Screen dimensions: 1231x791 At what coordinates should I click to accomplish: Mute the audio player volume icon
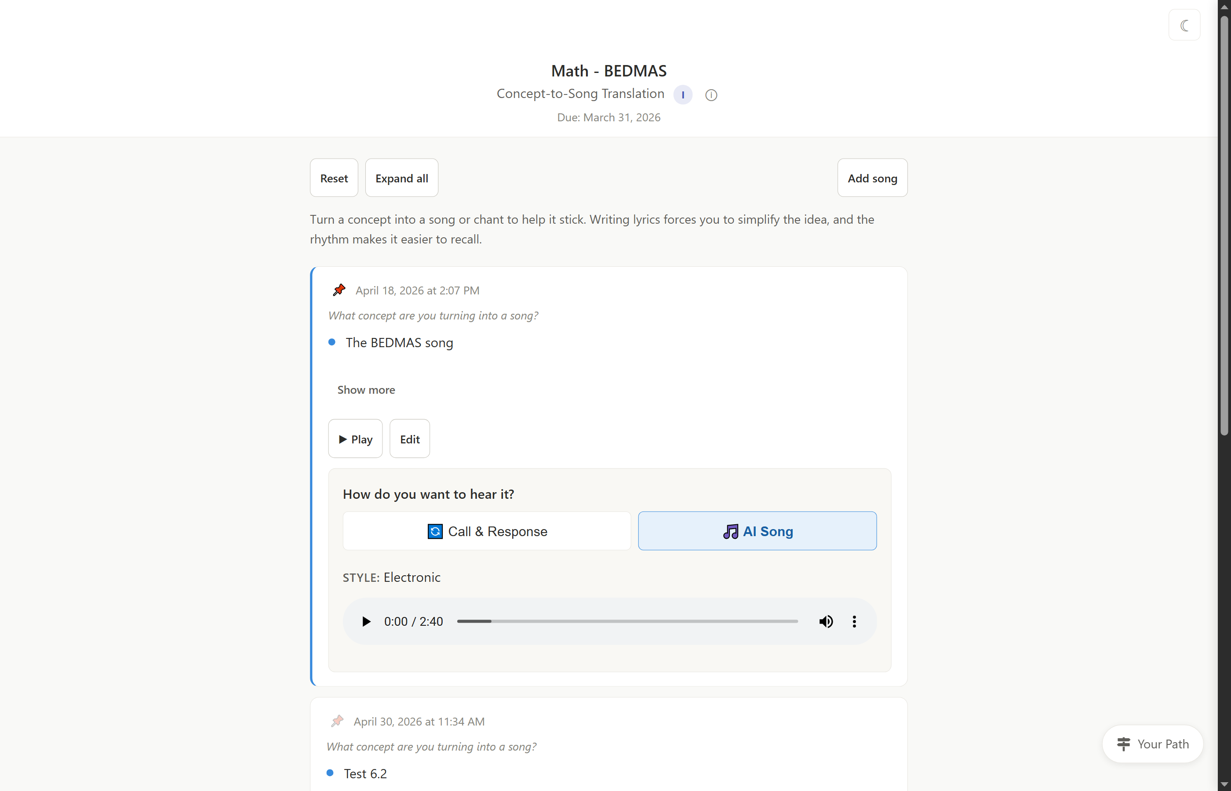(826, 621)
